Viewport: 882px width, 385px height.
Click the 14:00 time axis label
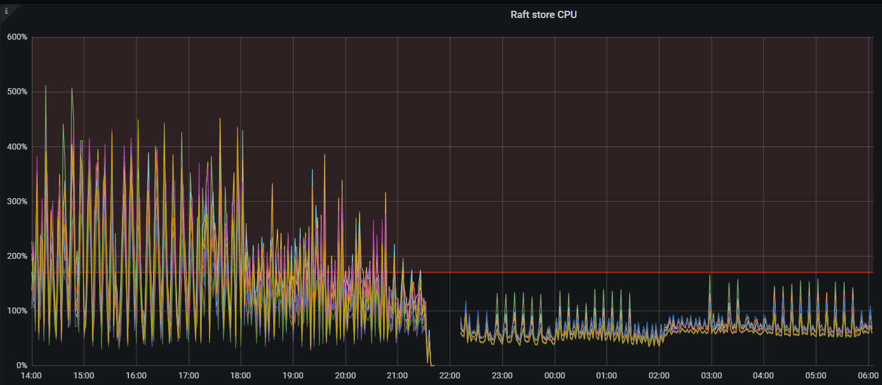tap(31, 375)
